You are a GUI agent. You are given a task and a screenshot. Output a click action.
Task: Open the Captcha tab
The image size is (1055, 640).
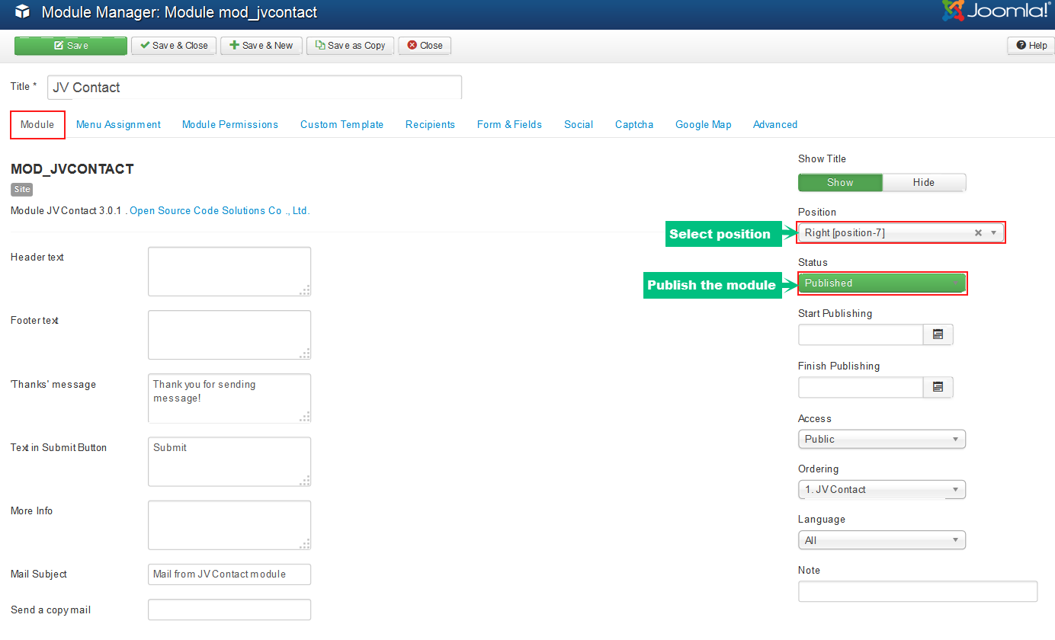[634, 125]
